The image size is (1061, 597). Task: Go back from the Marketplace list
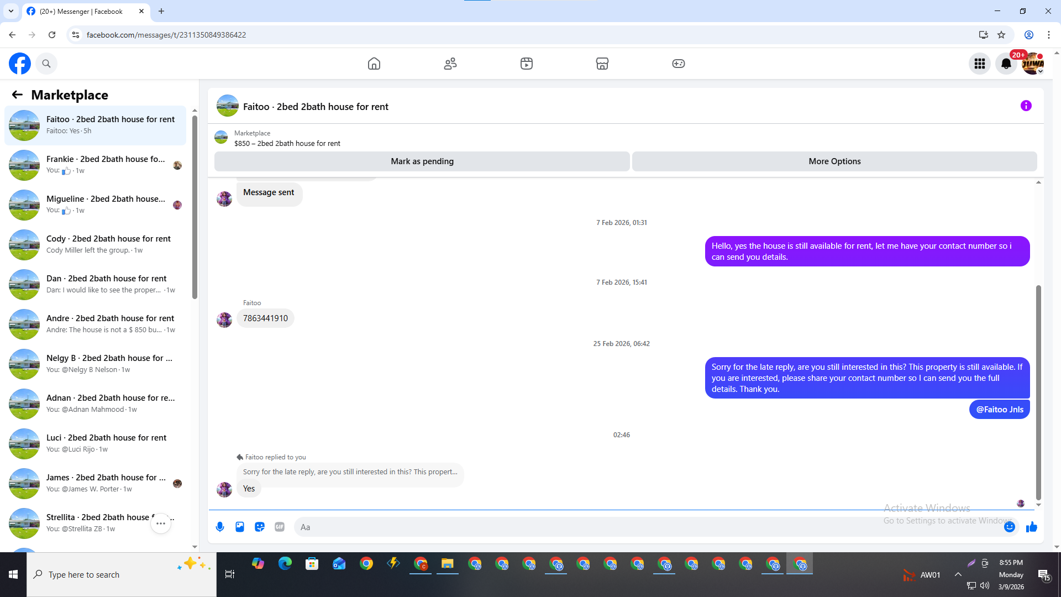17,95
